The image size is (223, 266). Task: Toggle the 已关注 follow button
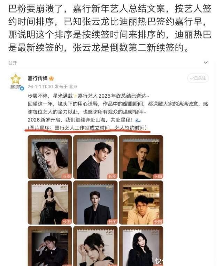[198, 78]
